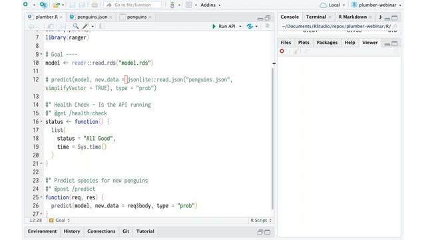This screenshot has width=426, height=240.
Task: Expand the recent files dropdown arrow
Action: pyautogui.click(x=63, y=5)
